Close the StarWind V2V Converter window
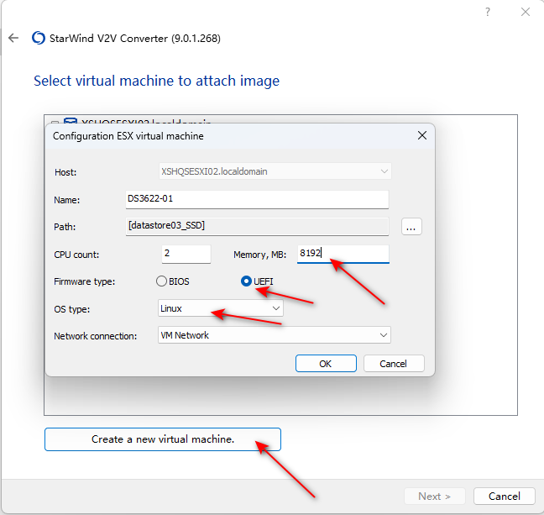544x515 pixels. tap(526, 12)
